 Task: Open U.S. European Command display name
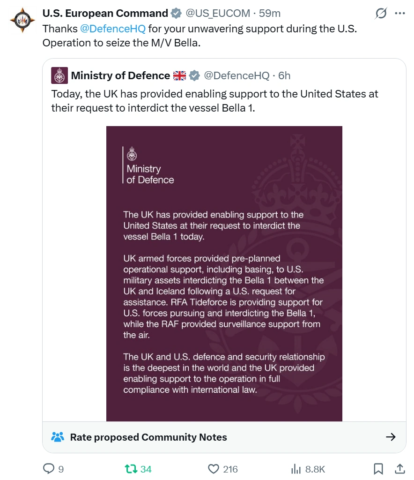(105, 14)
